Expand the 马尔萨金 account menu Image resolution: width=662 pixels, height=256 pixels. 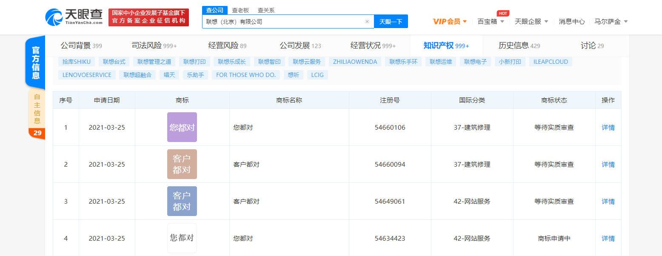pos(611,20)
